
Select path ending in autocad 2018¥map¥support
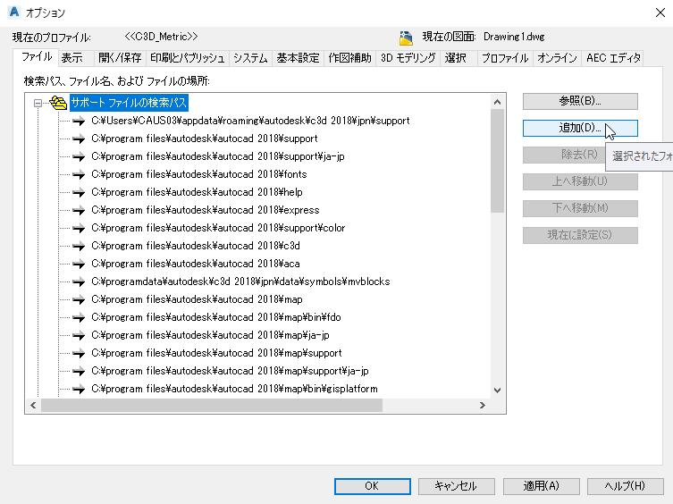click(x=217, y=353)
